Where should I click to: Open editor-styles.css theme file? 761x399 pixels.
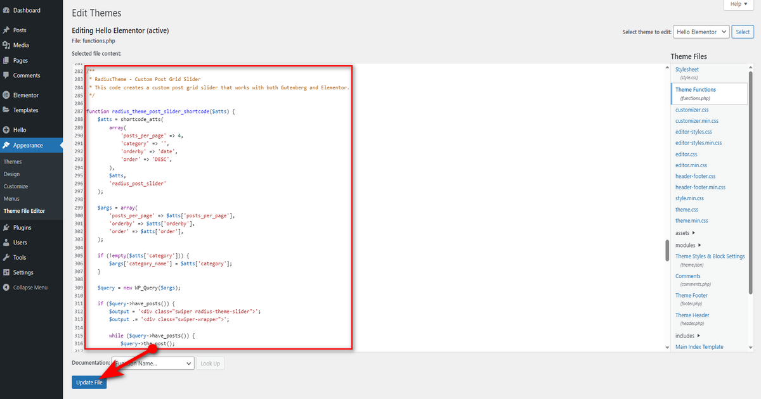694,132
